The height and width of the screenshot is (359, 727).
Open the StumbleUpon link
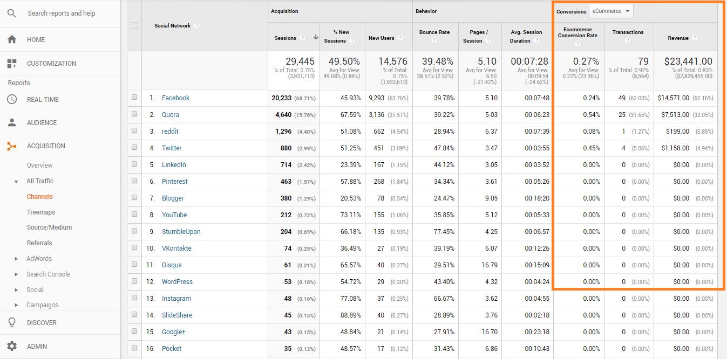pos(181,232)
